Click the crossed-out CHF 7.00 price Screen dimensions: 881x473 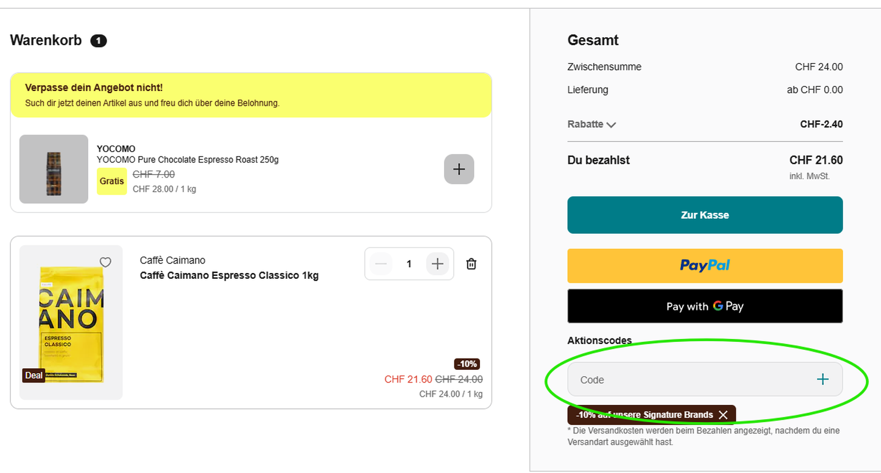click(x=154, y=174)
